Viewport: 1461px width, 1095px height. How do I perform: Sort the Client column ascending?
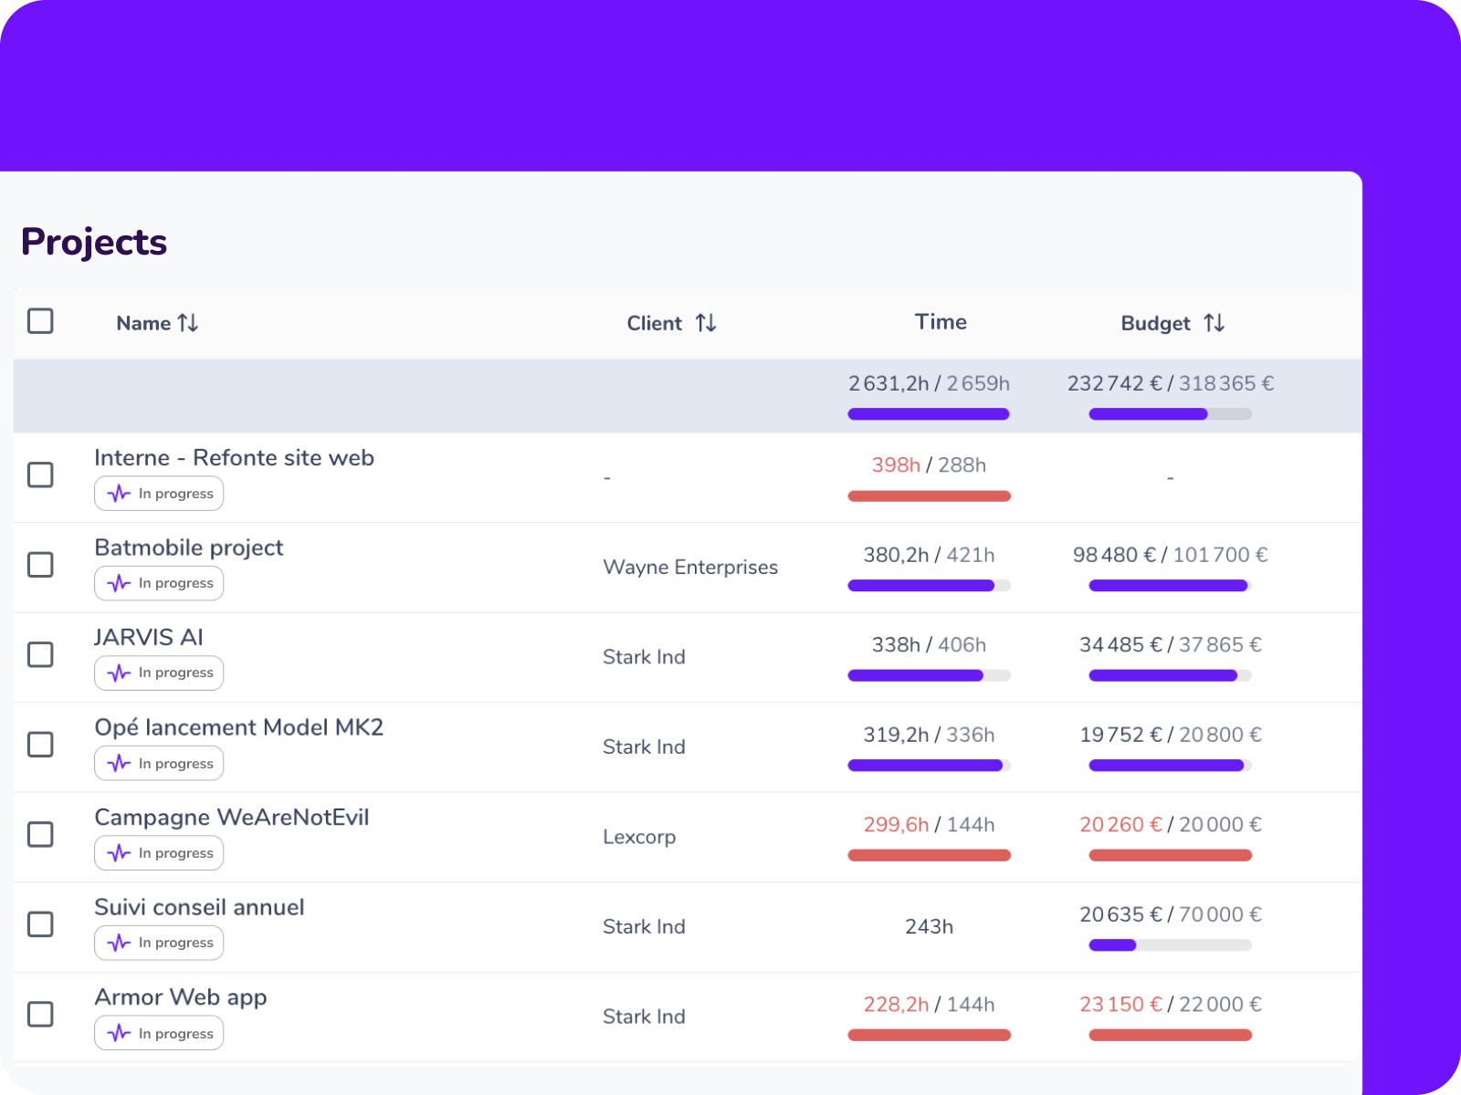(x=707, y=322)
